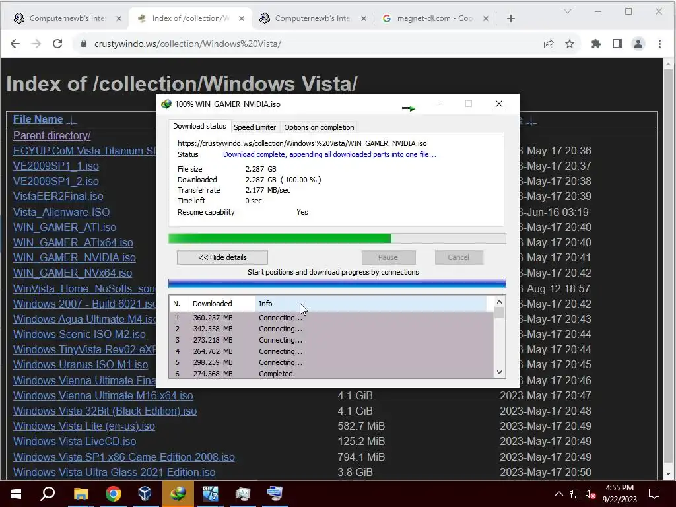Open the WIN_GAMER_NVIDIA.iso link
The height and width of the screenshot is (507, 676).
coord(74,258)
